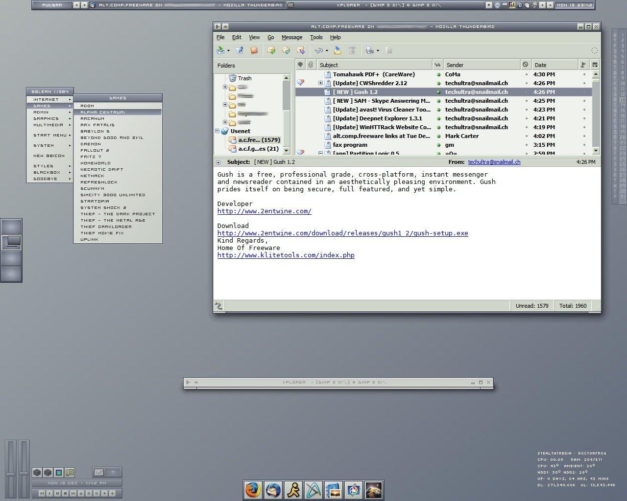Open the Go menu in Thunderbird
627x501 pixels.
pos(270,37)
